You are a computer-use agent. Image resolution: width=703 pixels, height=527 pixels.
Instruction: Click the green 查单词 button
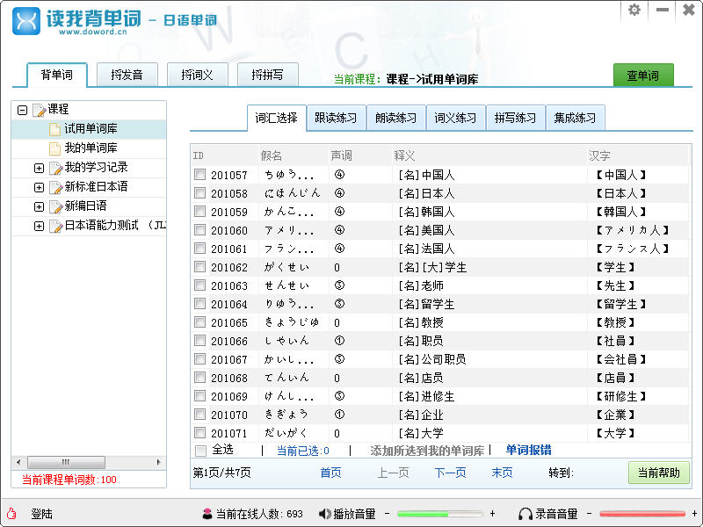click(643, 76)
